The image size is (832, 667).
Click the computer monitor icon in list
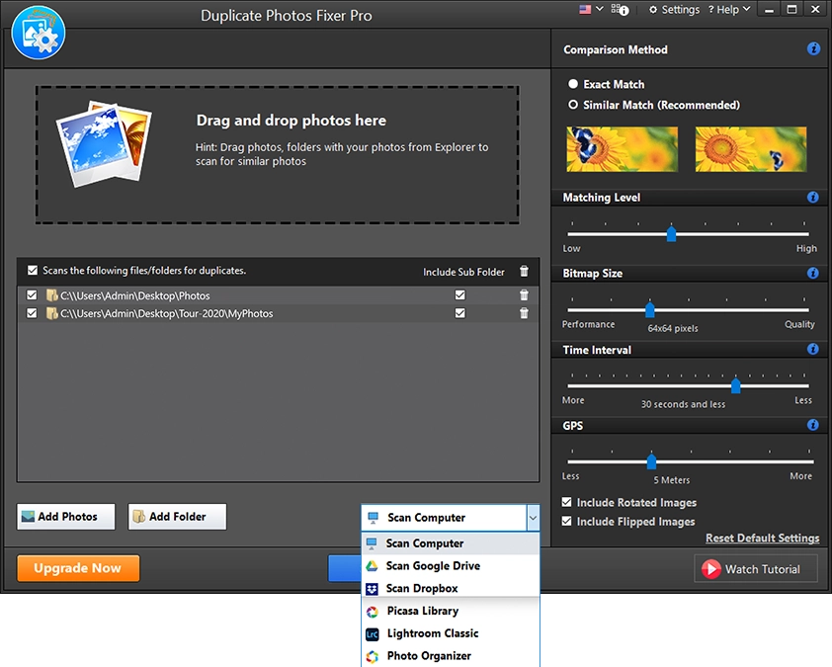372,543
